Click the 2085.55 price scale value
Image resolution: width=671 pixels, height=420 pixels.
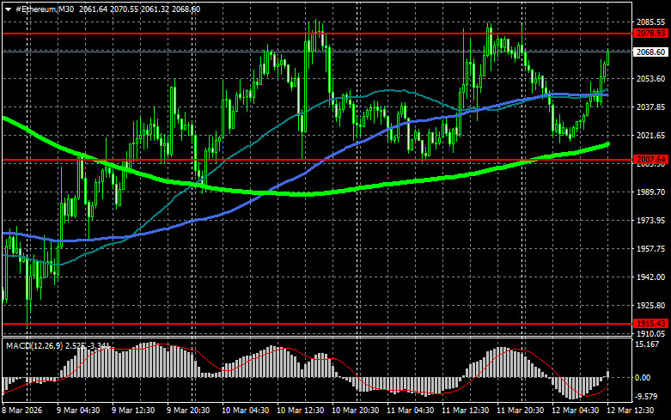coord(651,21)
